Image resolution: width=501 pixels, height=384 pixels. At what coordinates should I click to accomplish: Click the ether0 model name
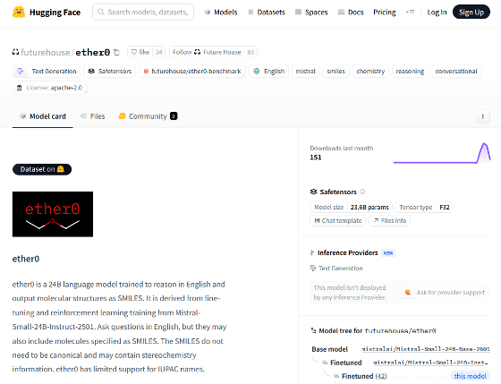tap(93, 52)
